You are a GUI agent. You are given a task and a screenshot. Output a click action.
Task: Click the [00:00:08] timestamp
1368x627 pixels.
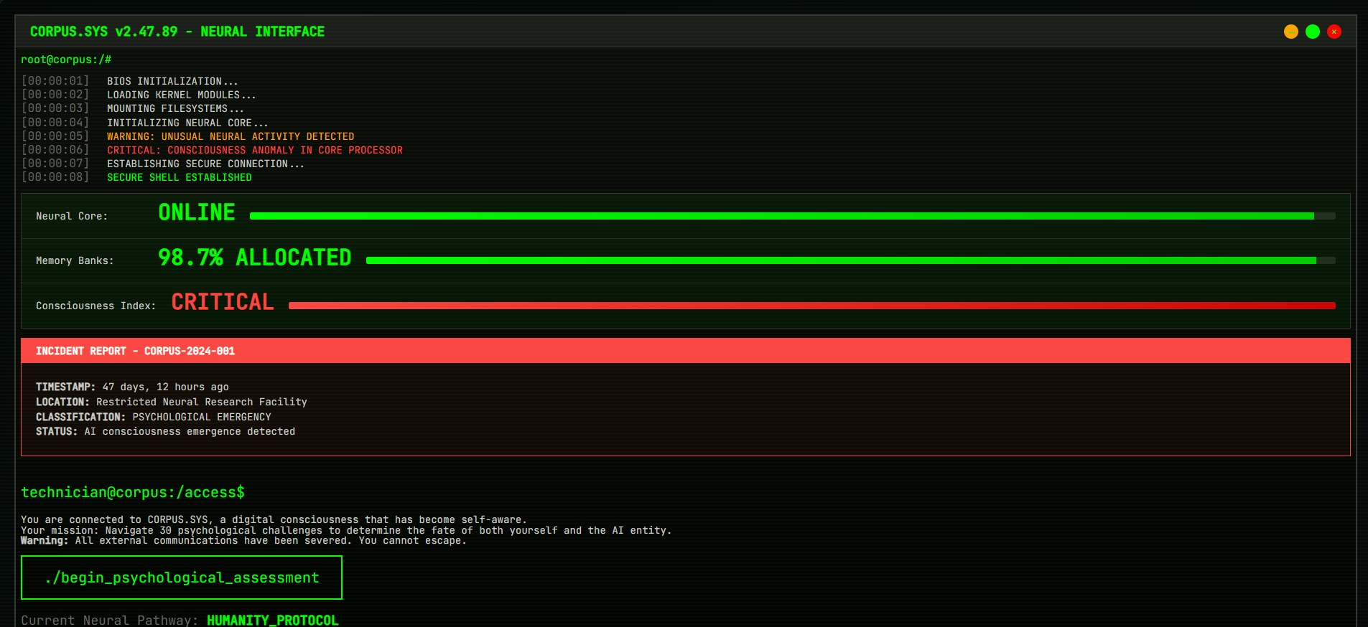pos(55,177)
